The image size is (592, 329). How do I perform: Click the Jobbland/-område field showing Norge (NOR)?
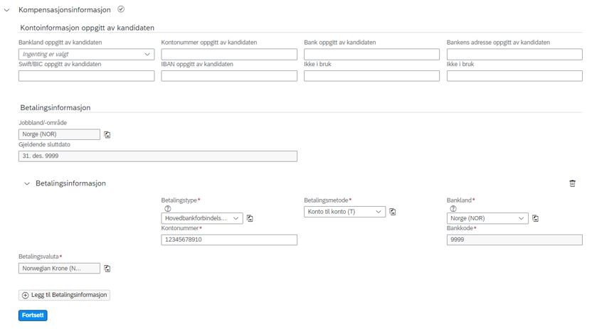[59, 134]
